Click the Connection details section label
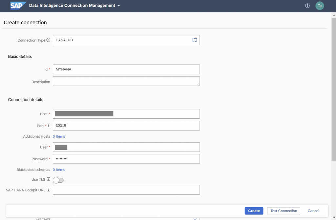The width and height of the screenshot is (336, 220). click(x=26, y=100)
